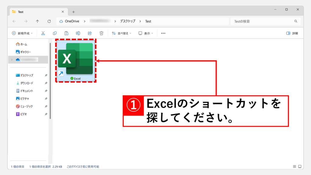Open デスクトップ in the sidebar
Image resolution: width=311 pixels, height=175 pixels.
point(24,75)
